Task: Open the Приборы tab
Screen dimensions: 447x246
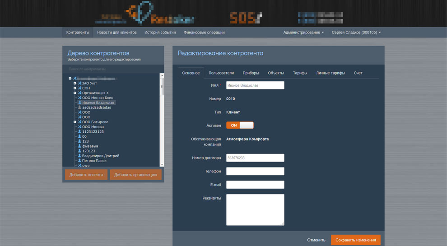Action: tap(251, 73)
